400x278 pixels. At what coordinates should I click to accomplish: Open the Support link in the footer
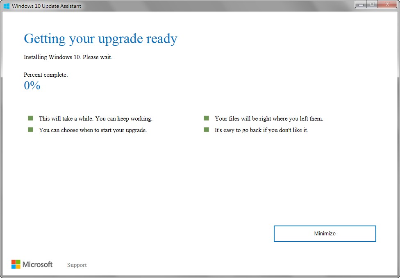click(77, 265)
